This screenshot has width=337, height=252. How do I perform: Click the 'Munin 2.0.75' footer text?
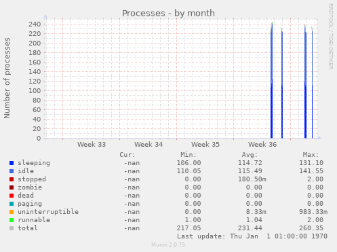168,245
